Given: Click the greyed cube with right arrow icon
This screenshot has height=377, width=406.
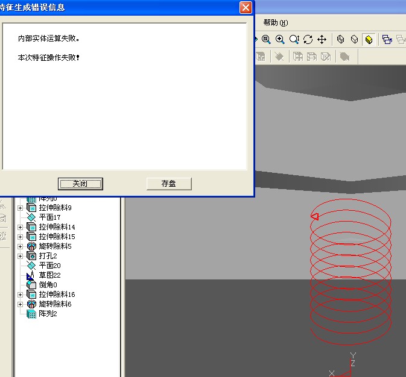Looking at the screenshot, I should tap(311, 57).
